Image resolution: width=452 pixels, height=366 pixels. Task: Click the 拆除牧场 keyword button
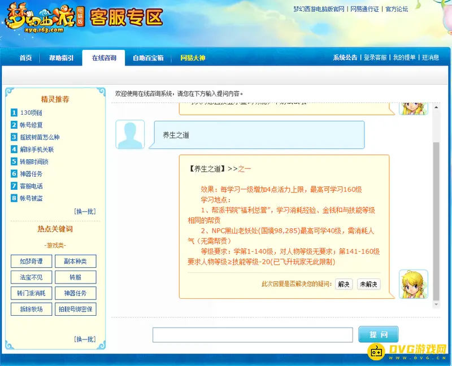(x=32, y=309)
